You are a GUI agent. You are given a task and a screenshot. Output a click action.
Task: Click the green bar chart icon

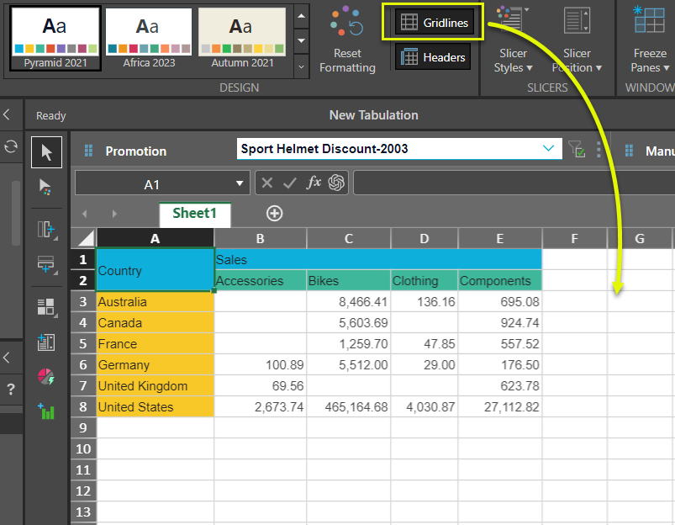pyautogui.click(x=47, y=411)
